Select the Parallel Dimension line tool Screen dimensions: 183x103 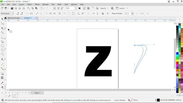pos(2,64)
